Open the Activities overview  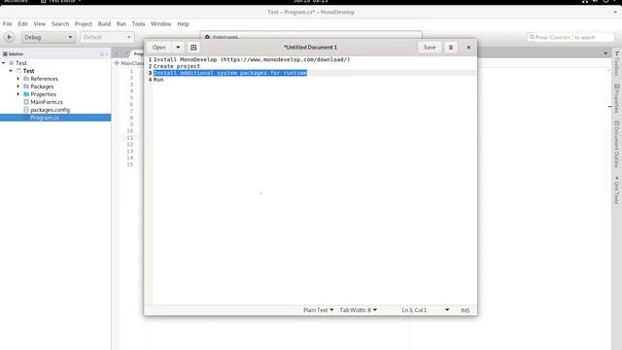(x=16, y=2)
